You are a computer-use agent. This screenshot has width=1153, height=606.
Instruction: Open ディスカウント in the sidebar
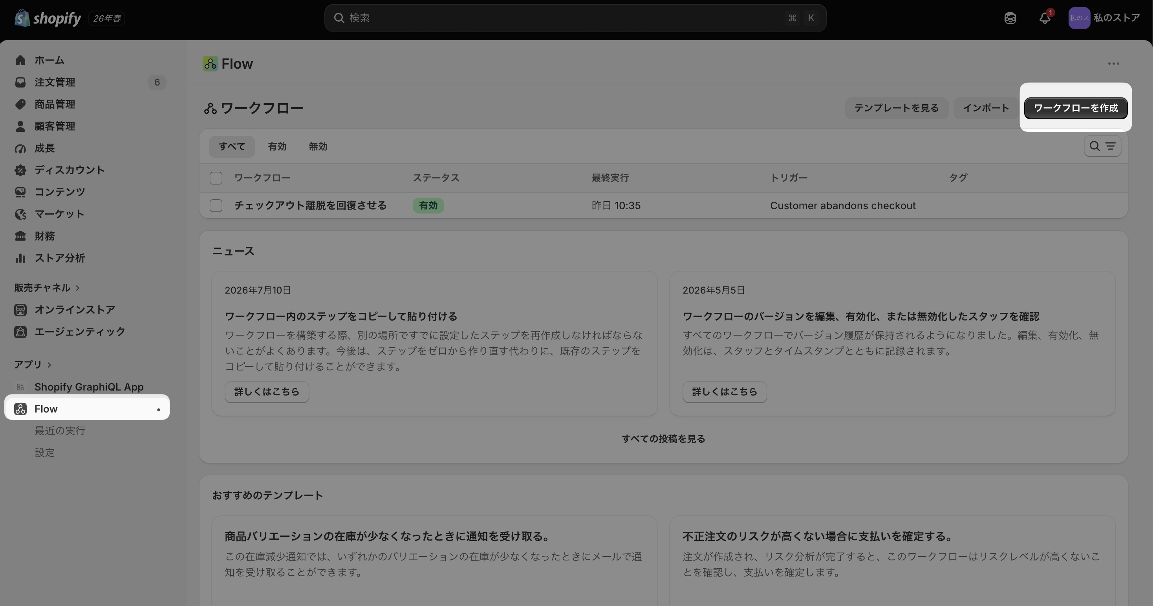[70, 170]
